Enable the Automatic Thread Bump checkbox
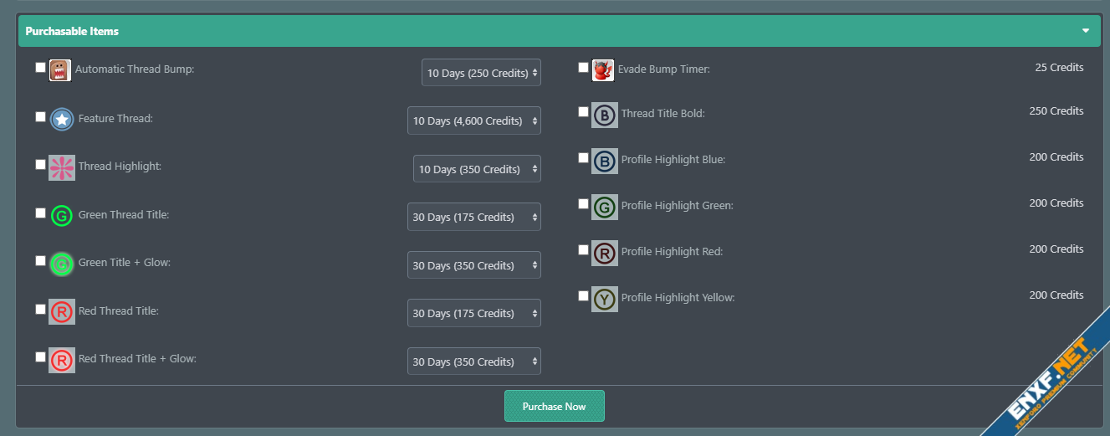This screenshot has width=1110, height=436. pos(41,68)
